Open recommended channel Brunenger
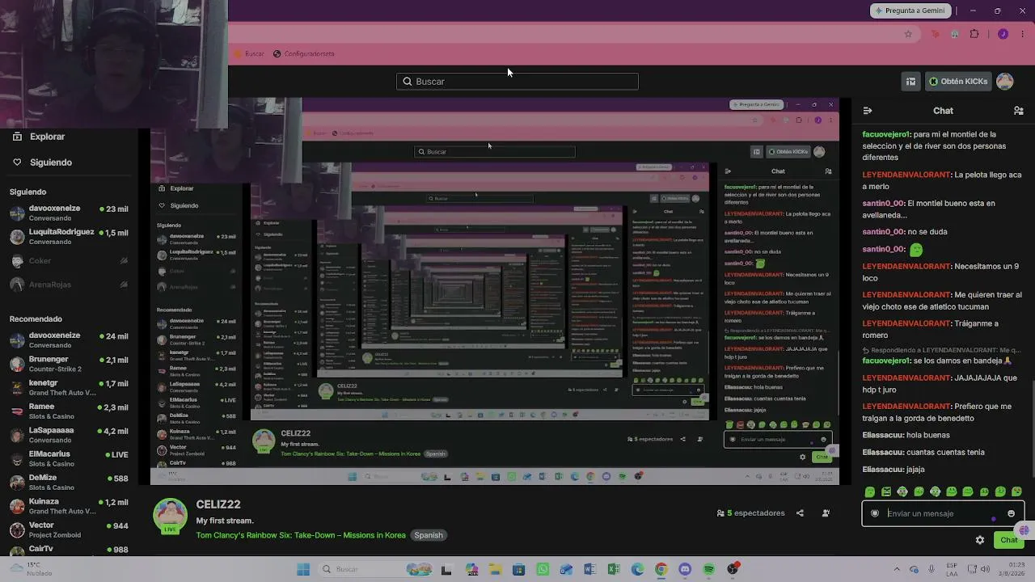This screenshot has height=582, width=1035. pyautogui.click(x=69, y=364)
